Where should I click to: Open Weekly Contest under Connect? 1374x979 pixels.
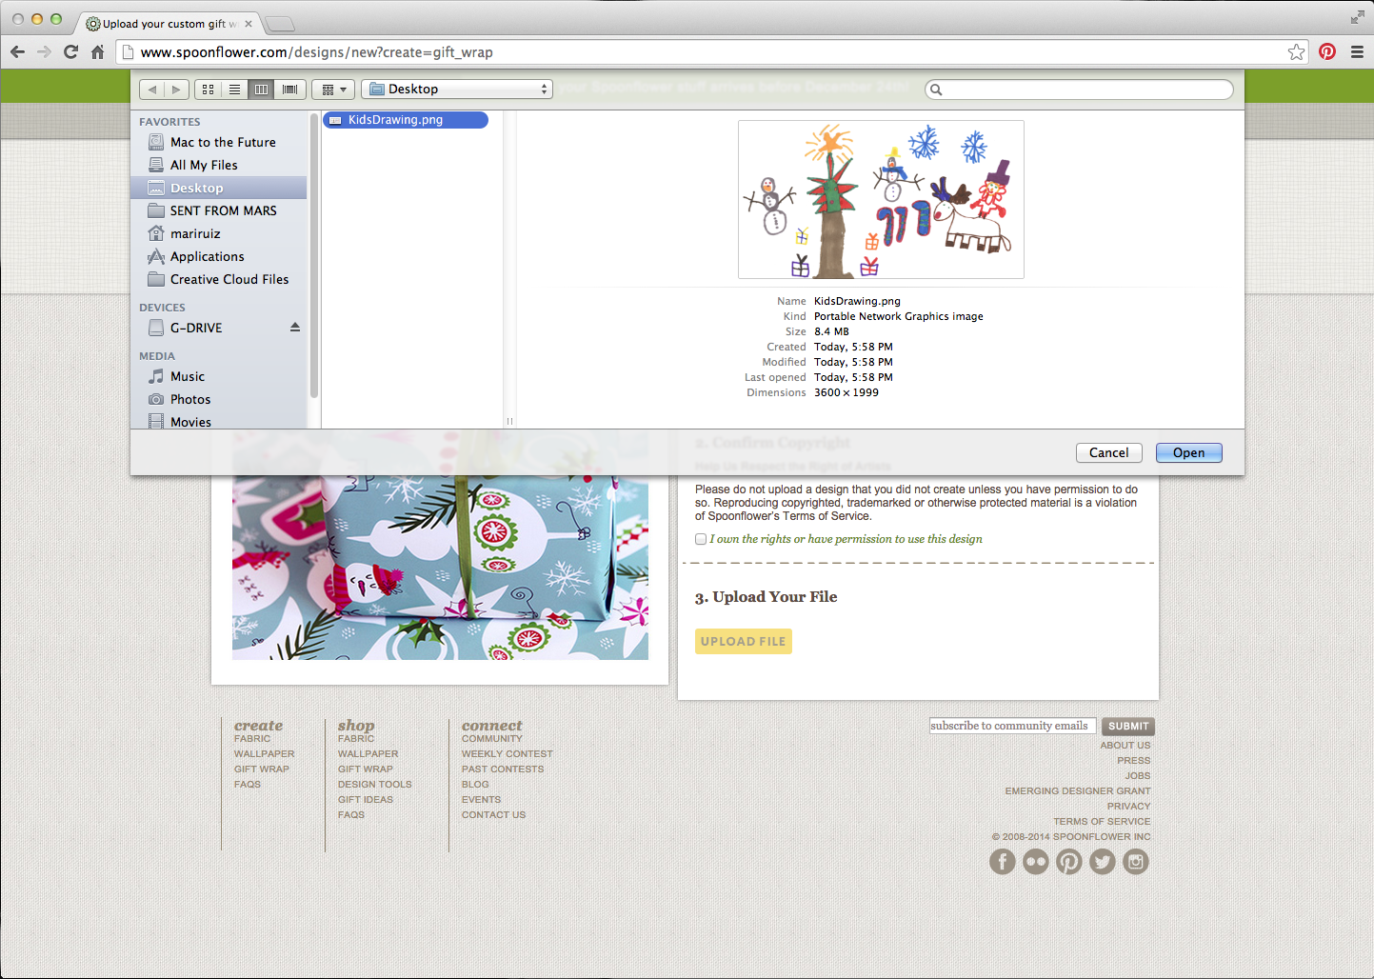tap(508, 754)
